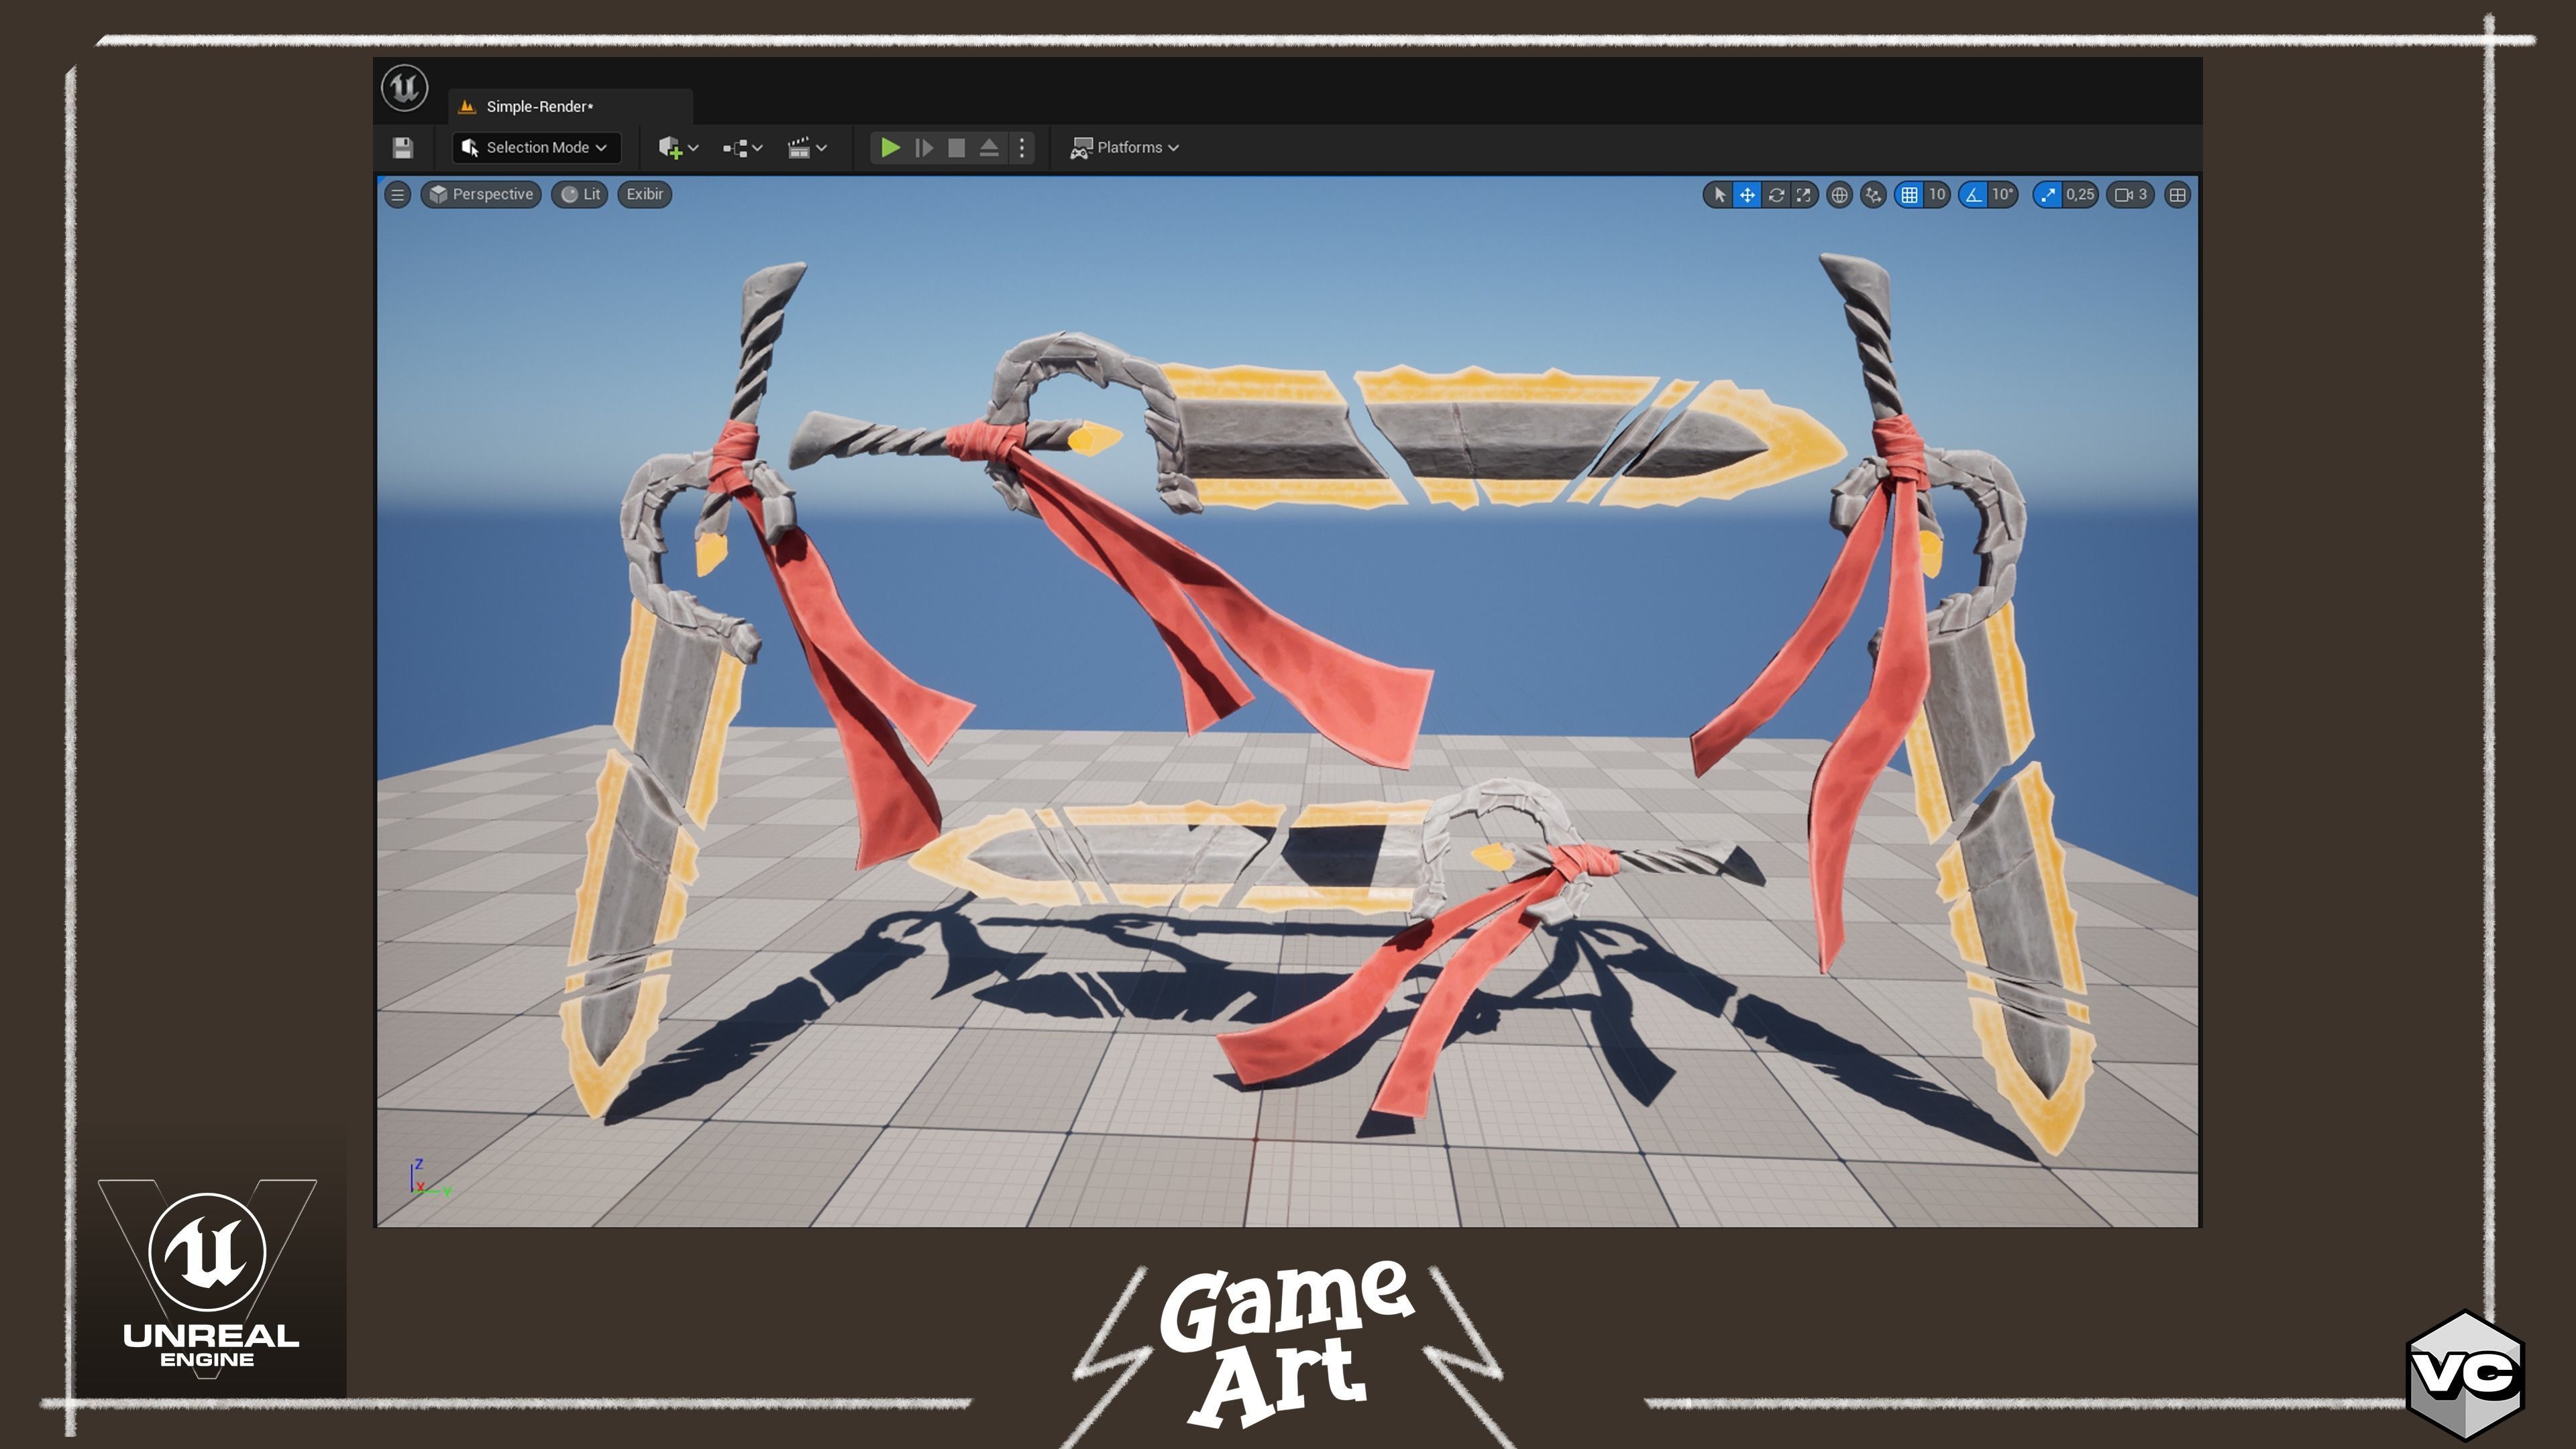Activate the Rotate tool in the viewport toolbar
The height and width of the screenshot is (1449, 2576).
coord(1776,195)
